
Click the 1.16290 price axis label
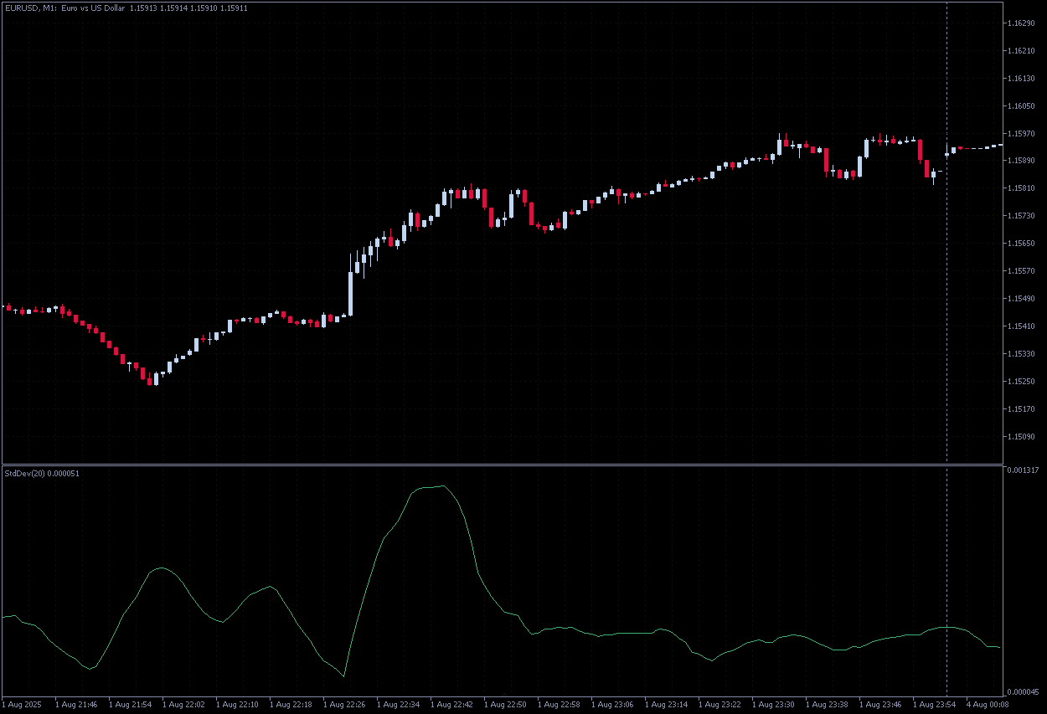[1020, 23]
